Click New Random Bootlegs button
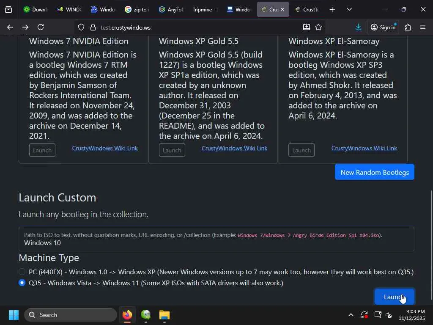Screen dimensions: 433x325 (x=375, y=172)
